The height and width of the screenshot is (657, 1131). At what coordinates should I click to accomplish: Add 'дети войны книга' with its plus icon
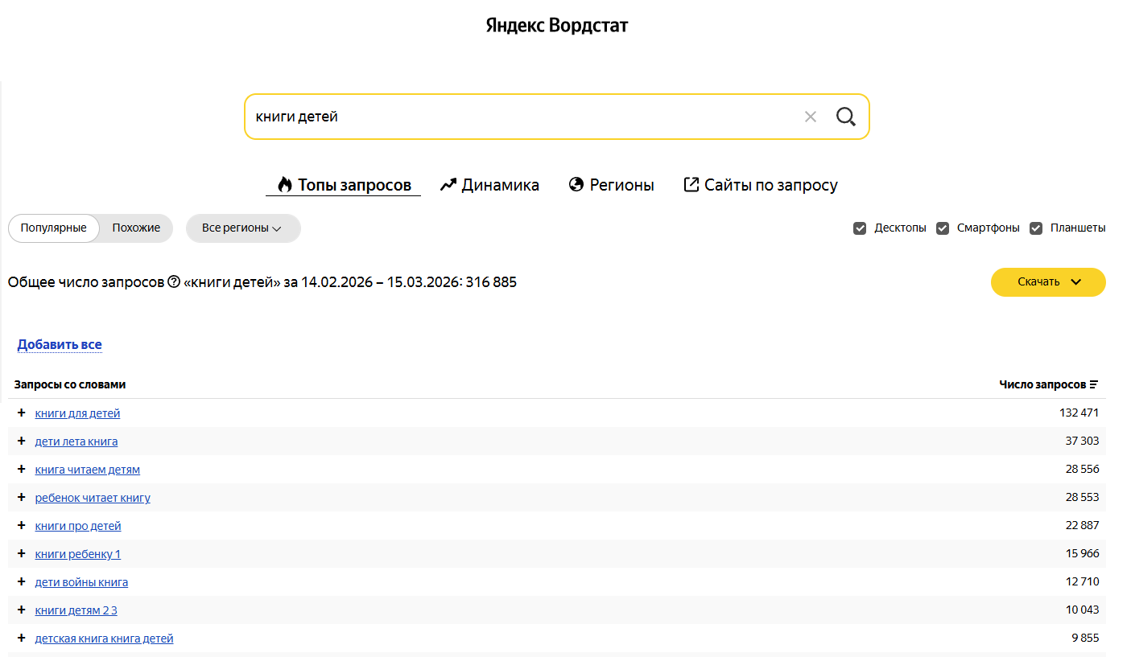click(22, 581)
